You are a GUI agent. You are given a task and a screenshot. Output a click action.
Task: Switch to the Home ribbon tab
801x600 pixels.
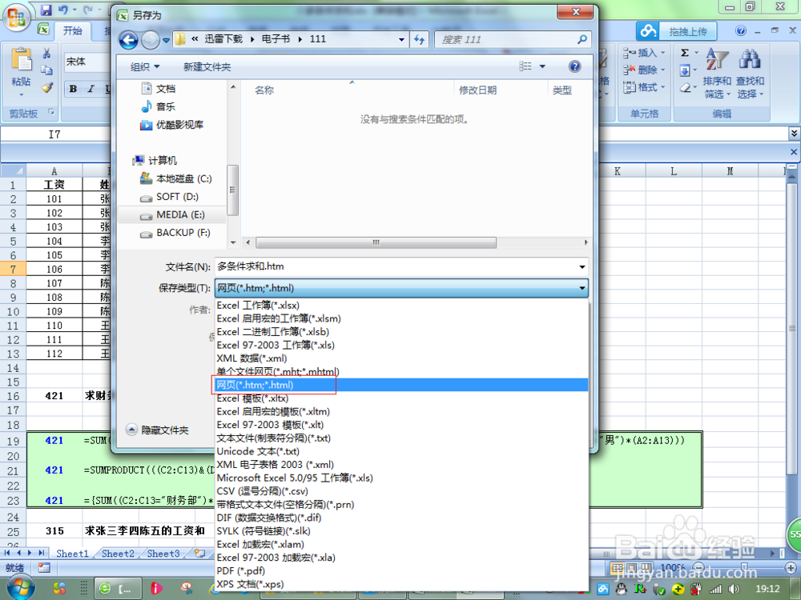pos(72,31)
